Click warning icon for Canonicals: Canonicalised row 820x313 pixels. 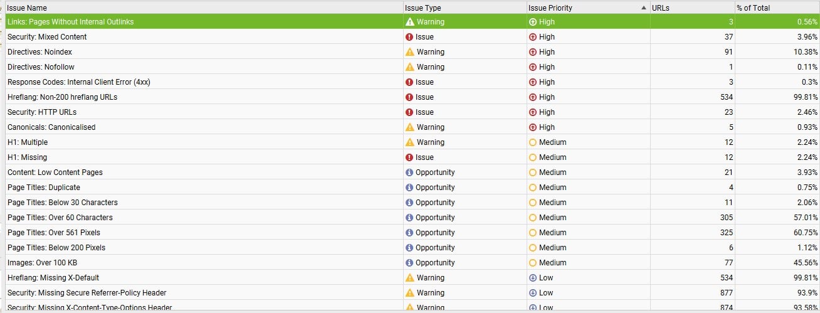[409, 127]
